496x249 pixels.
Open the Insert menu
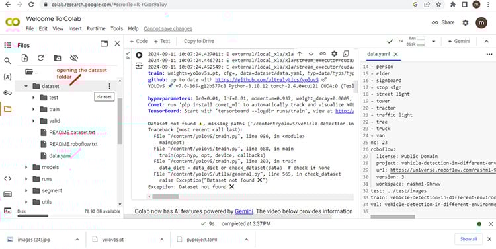(75, 29)
